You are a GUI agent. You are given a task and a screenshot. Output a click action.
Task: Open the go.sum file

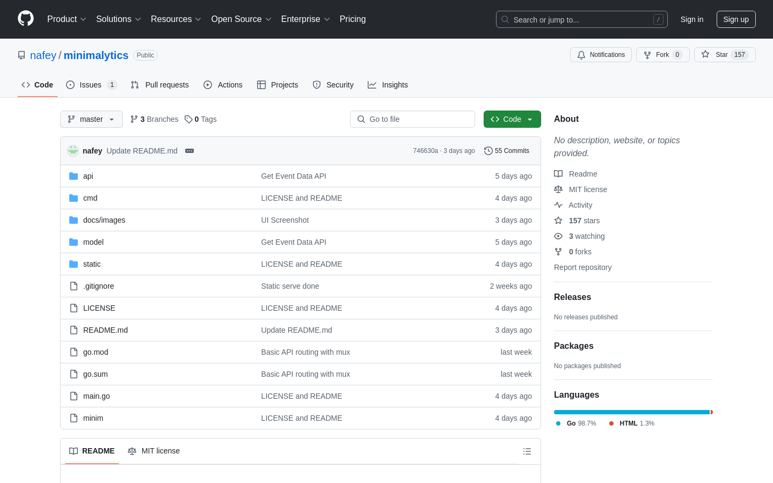[96, 374]
